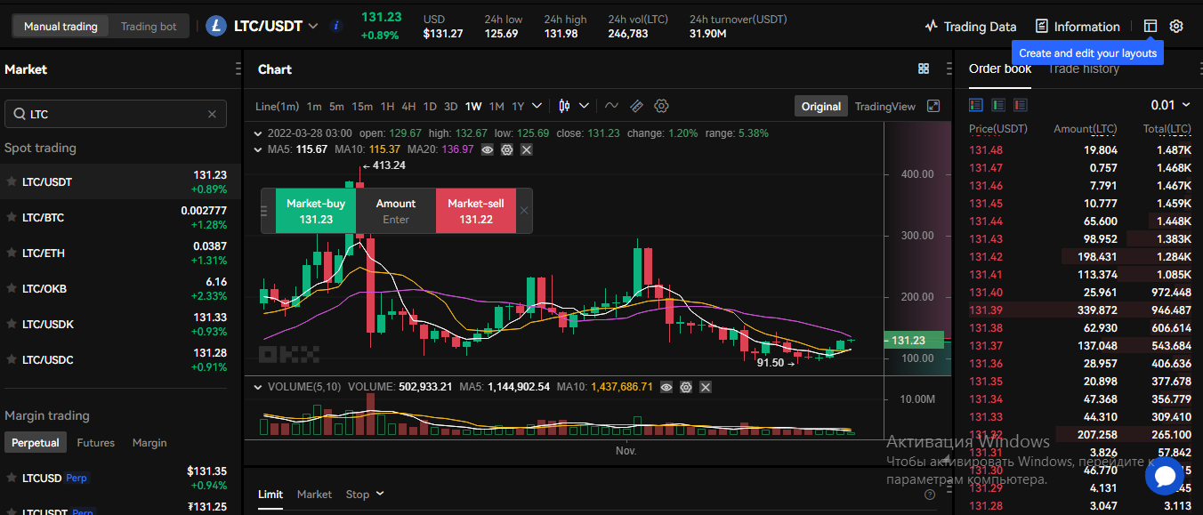1203x515 pixels.
Task: Click the quick-trade Amount field
Action: point(396,211)
